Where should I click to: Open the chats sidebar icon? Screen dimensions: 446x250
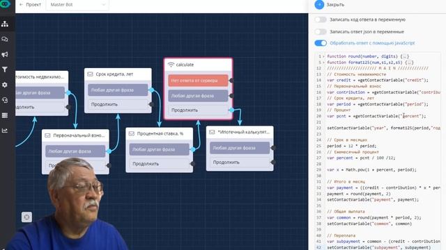pyautogui.click(x=5, y=39)
